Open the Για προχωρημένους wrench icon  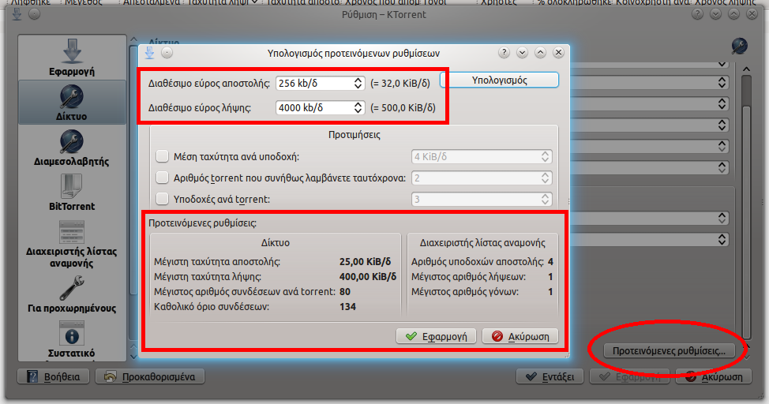tap(72, 289)
